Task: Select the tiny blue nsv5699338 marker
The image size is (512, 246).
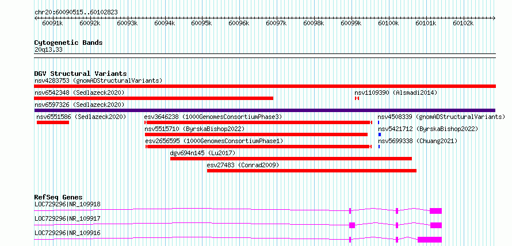Action: click(x=379, y=147)
